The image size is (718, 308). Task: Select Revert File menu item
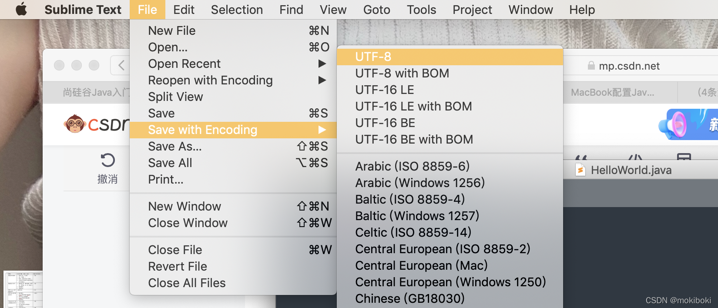pyautogui.click(x=233, y=266)
